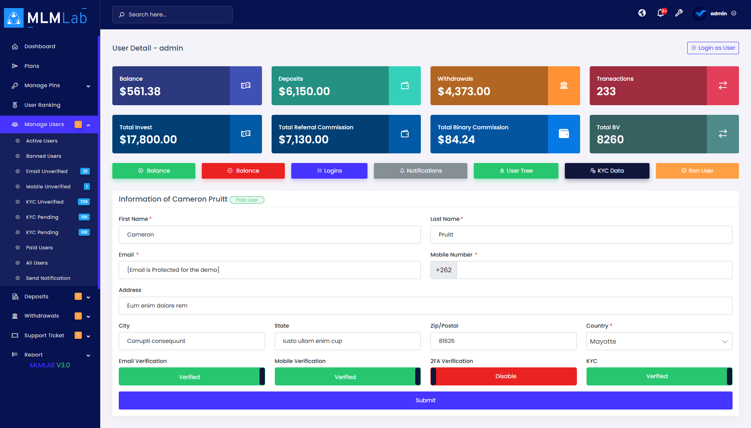Expand the Support Ticket sidebar chevron
The image size is (751, 428).
coord(88,336)
